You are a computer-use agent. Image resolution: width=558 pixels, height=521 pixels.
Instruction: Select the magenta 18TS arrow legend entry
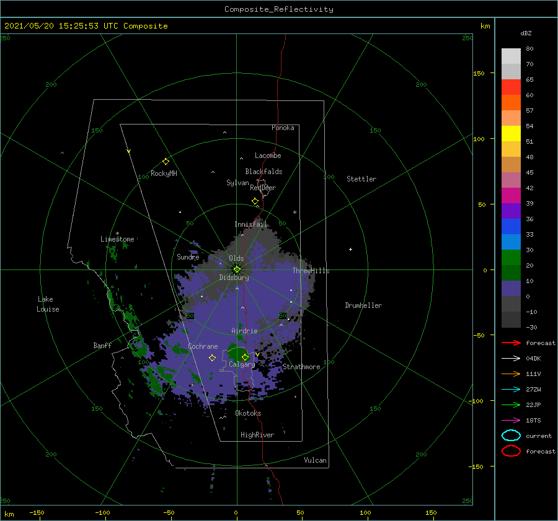coord(511,421)
